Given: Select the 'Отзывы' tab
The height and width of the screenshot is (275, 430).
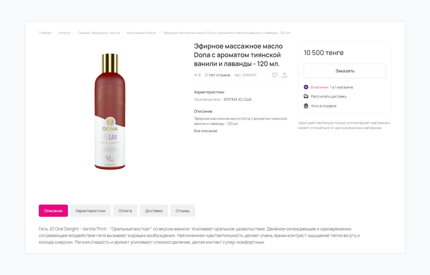Looking at the screenshot, I should click(x=182, y=210).
